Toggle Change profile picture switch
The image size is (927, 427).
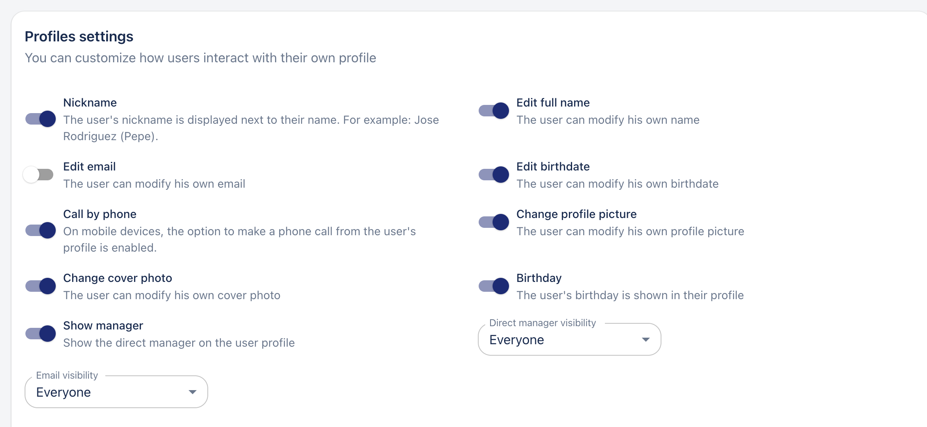[494, 222]
